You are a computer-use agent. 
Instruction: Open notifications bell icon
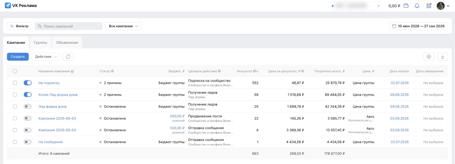pos(417,6)
